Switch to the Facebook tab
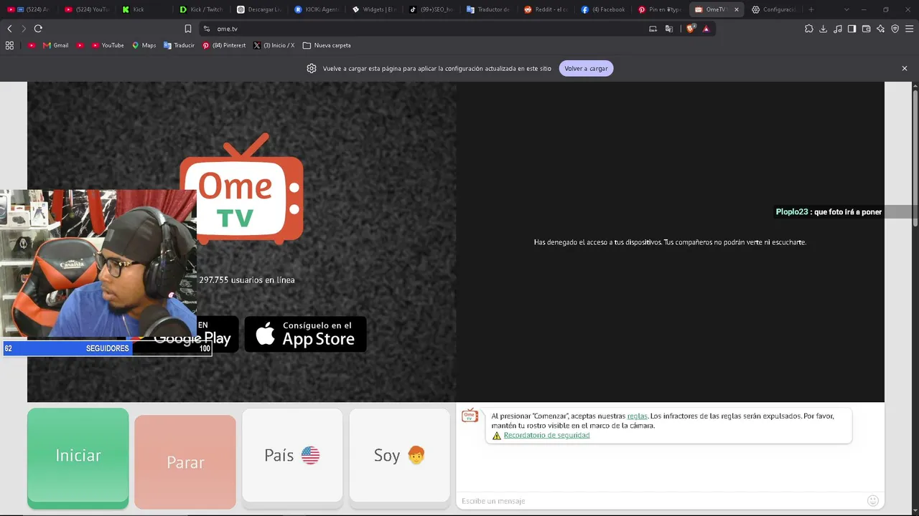This screenshot has width=919, height=516. click(603, 9)
